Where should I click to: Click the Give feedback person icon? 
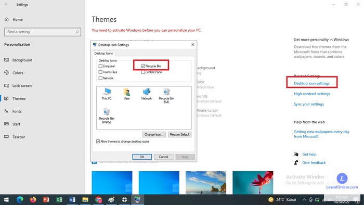(296, 162)
